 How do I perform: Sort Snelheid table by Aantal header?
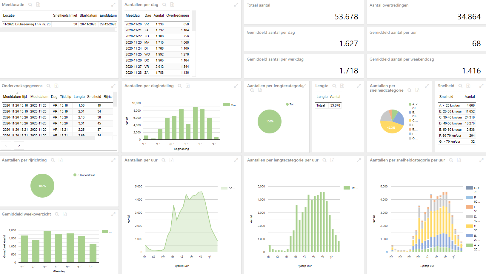[x=470, y=97]
